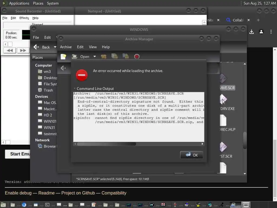This screenshot has height=208, width=277.
Task: Collapse the Command Line Output expander
Action: click(x=75, y=89)
